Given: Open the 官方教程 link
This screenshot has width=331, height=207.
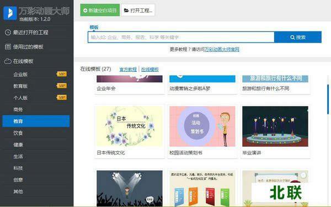Looking at the screenshot, I should pos(128,70).
